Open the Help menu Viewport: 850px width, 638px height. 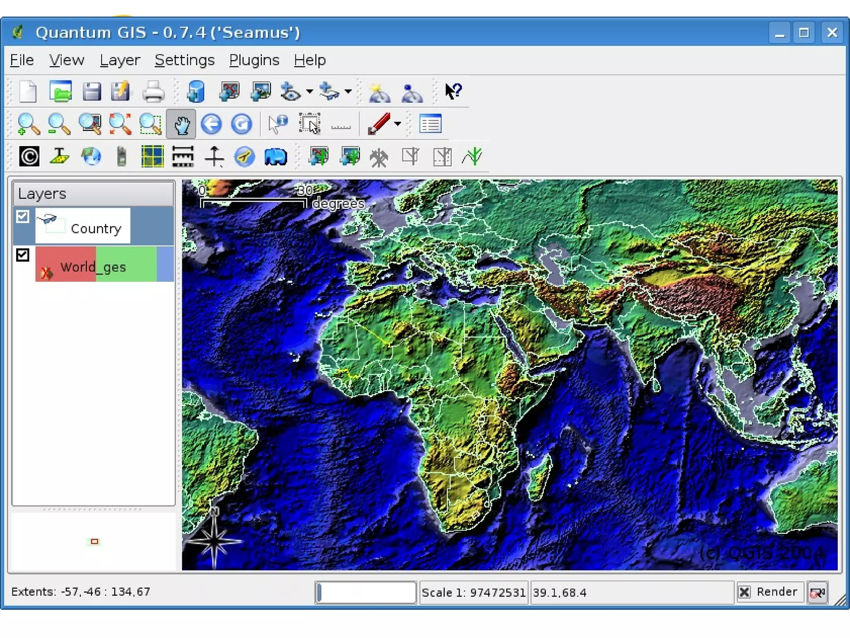click(x=310, y=60)
